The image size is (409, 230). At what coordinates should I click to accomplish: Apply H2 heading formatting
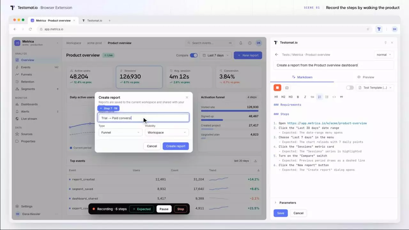tap(283, 97)
